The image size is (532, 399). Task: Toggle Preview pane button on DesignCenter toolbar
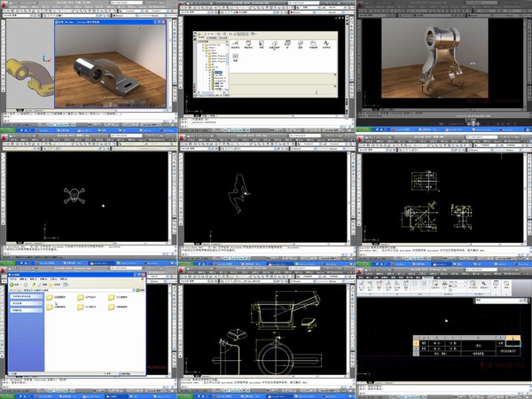pos(243,34)
